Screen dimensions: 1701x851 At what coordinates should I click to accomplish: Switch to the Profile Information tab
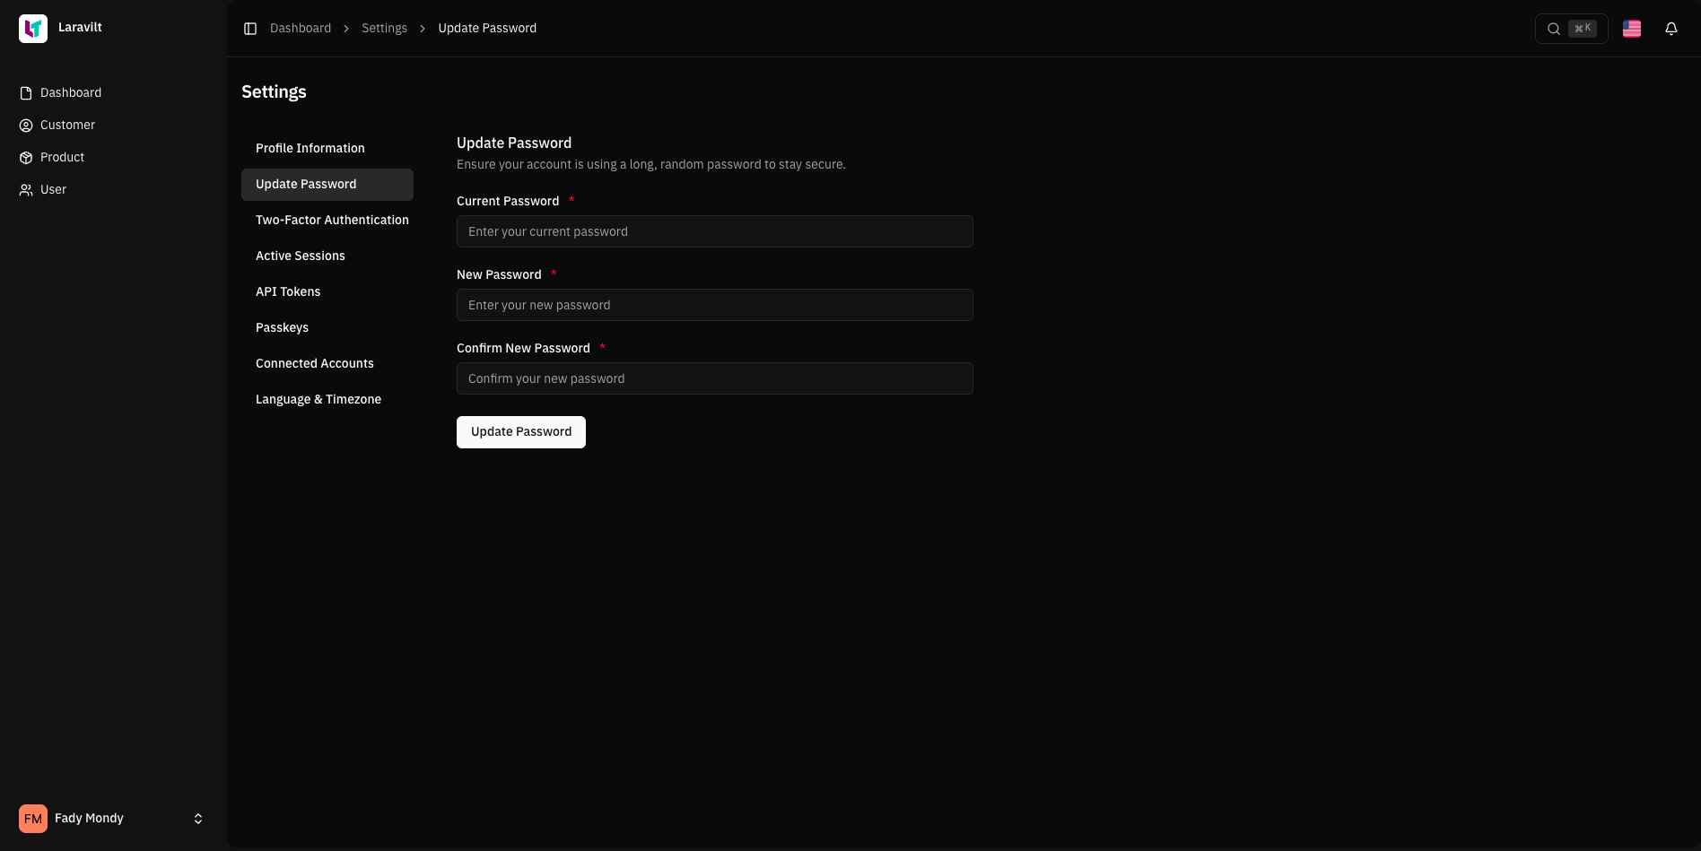[x=310, y=148]
